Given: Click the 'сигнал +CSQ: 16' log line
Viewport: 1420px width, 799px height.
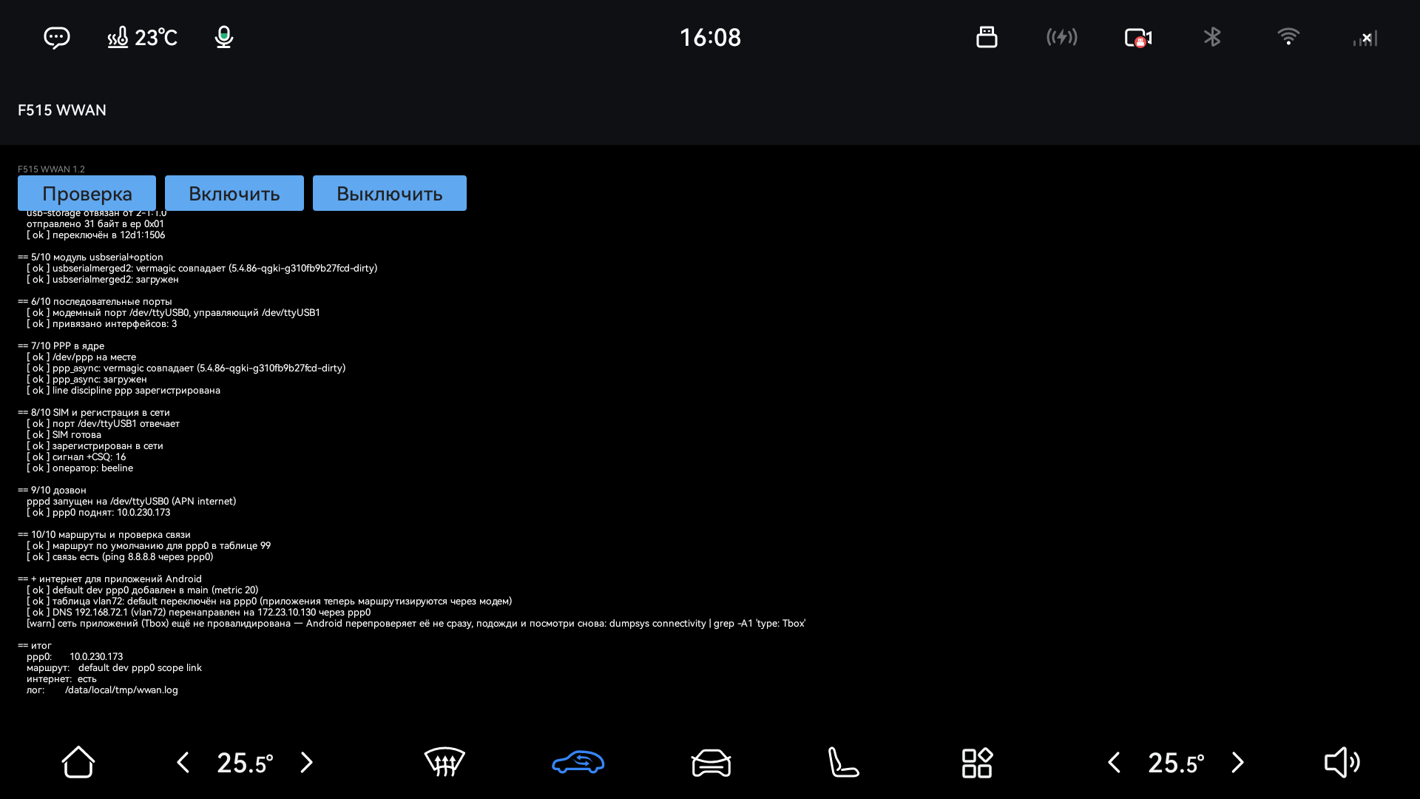Looking at the screenshot, I should (x=76, y=457).
